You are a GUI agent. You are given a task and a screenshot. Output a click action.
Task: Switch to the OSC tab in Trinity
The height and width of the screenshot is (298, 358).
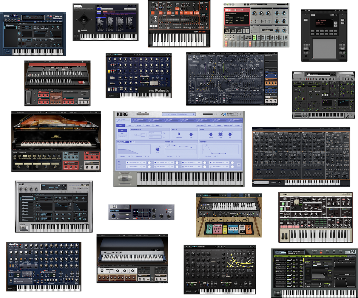[x=130, y=125]
